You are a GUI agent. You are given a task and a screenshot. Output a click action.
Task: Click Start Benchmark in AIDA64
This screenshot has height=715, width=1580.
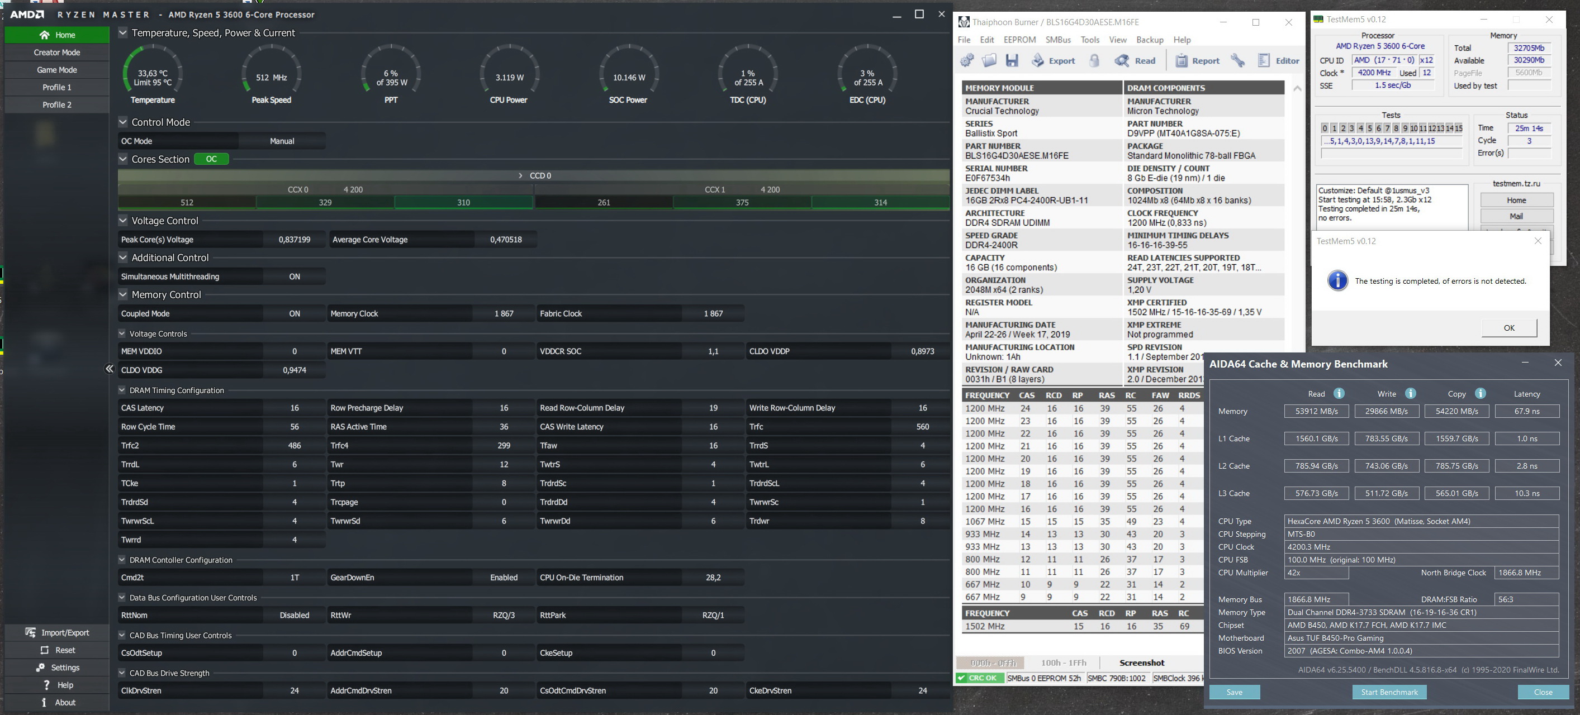(1389, 692)
